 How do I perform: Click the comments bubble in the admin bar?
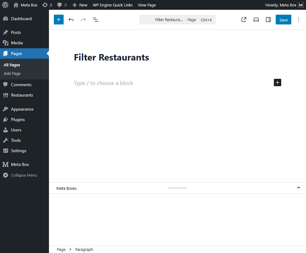pyautogui.click(x=60, y=5)
